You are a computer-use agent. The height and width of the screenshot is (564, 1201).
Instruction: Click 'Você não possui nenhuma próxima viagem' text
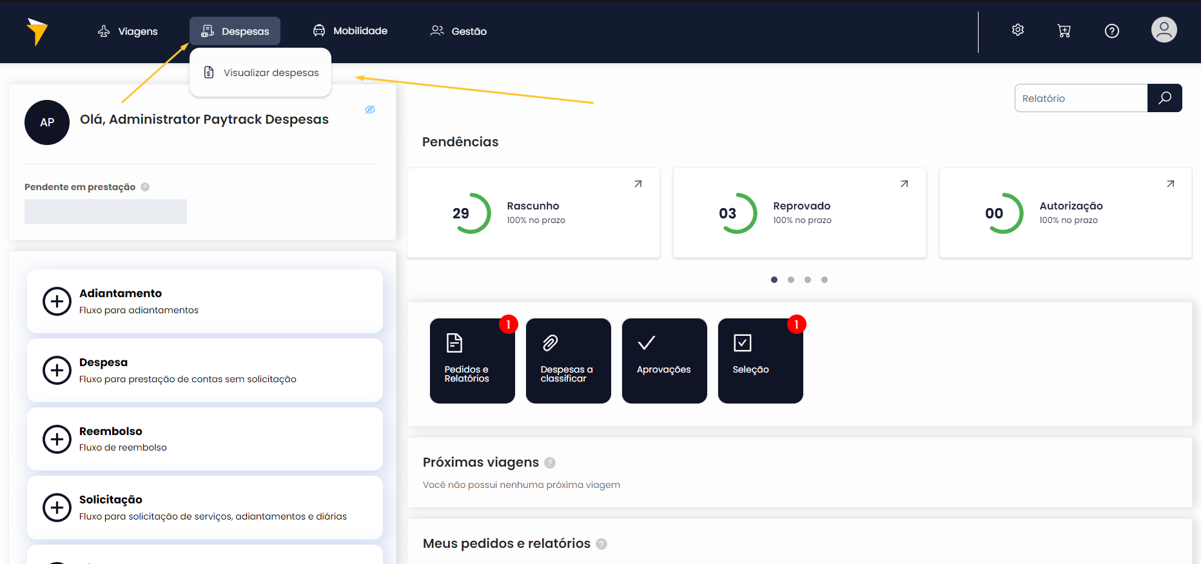click(522, 485)
